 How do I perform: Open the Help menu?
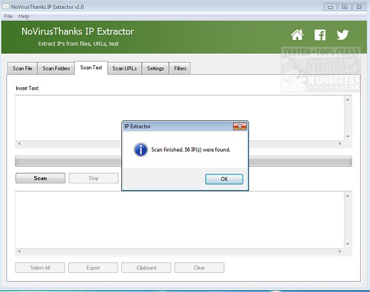24,16
